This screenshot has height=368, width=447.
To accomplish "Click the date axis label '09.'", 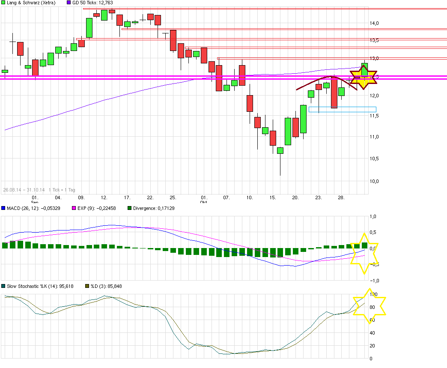I will [x=81, y=197].
